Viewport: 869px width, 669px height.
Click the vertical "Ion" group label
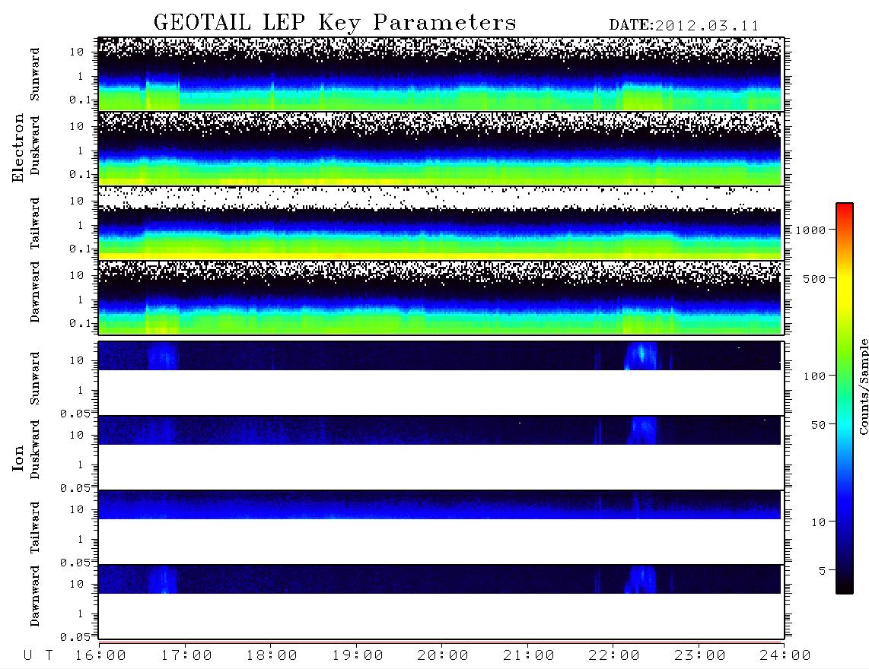18,458
